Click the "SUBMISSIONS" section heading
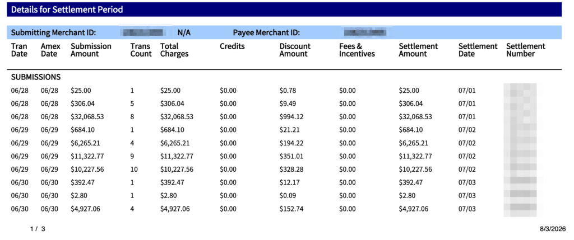This screenshot has width=574, height=240. 36,77
